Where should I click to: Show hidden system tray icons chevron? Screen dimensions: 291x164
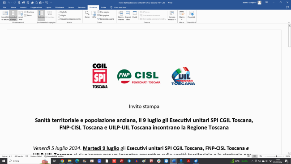[252, 161]
